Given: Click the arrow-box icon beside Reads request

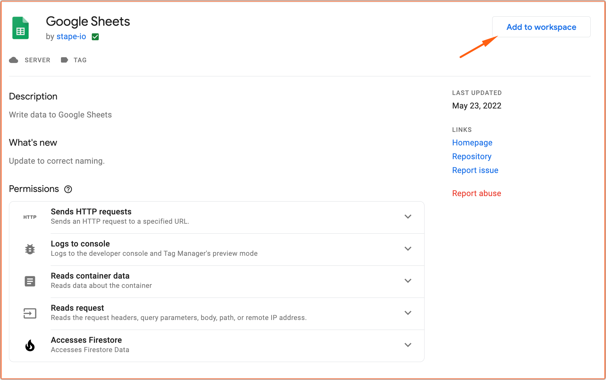Looking at the screenshot, I should [30, 314].
